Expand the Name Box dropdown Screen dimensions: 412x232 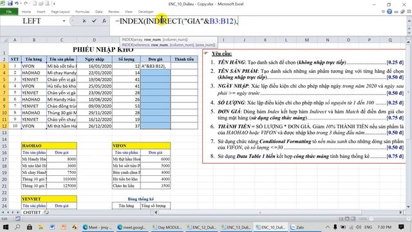coord(64,21)
